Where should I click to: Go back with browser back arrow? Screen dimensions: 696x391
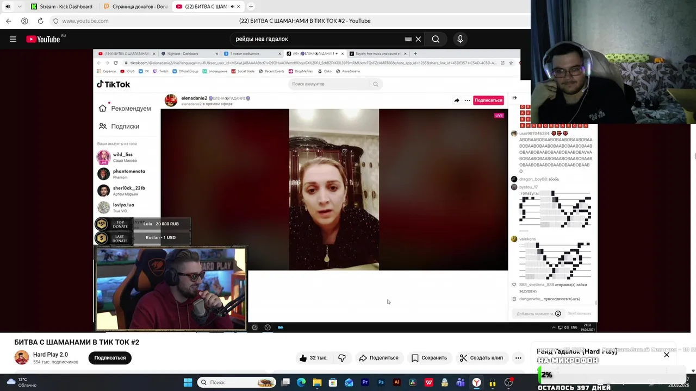tap(8, 21)
